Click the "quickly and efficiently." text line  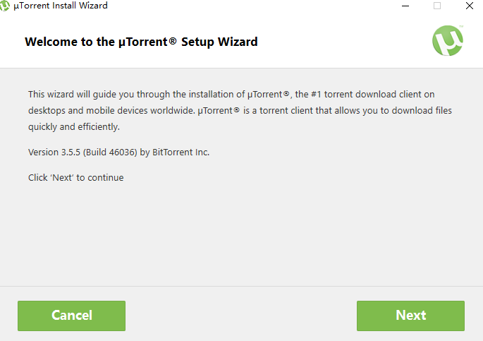point(74,127)
